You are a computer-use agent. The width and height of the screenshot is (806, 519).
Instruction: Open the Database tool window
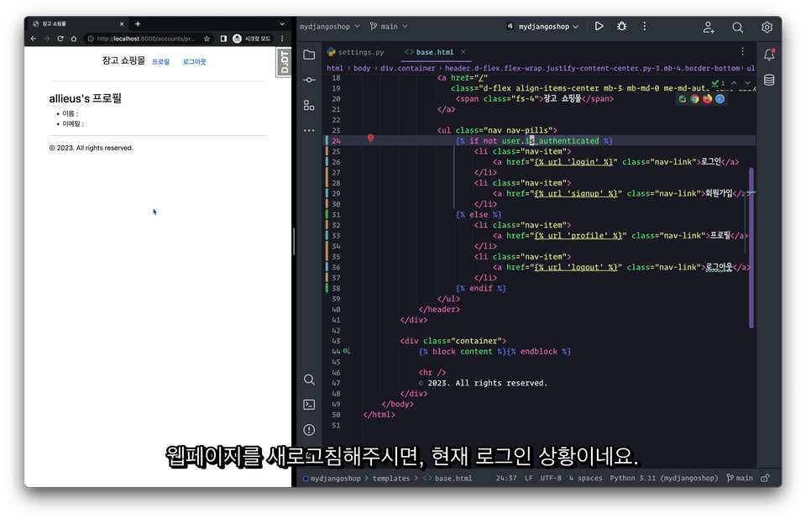point(769,81)
